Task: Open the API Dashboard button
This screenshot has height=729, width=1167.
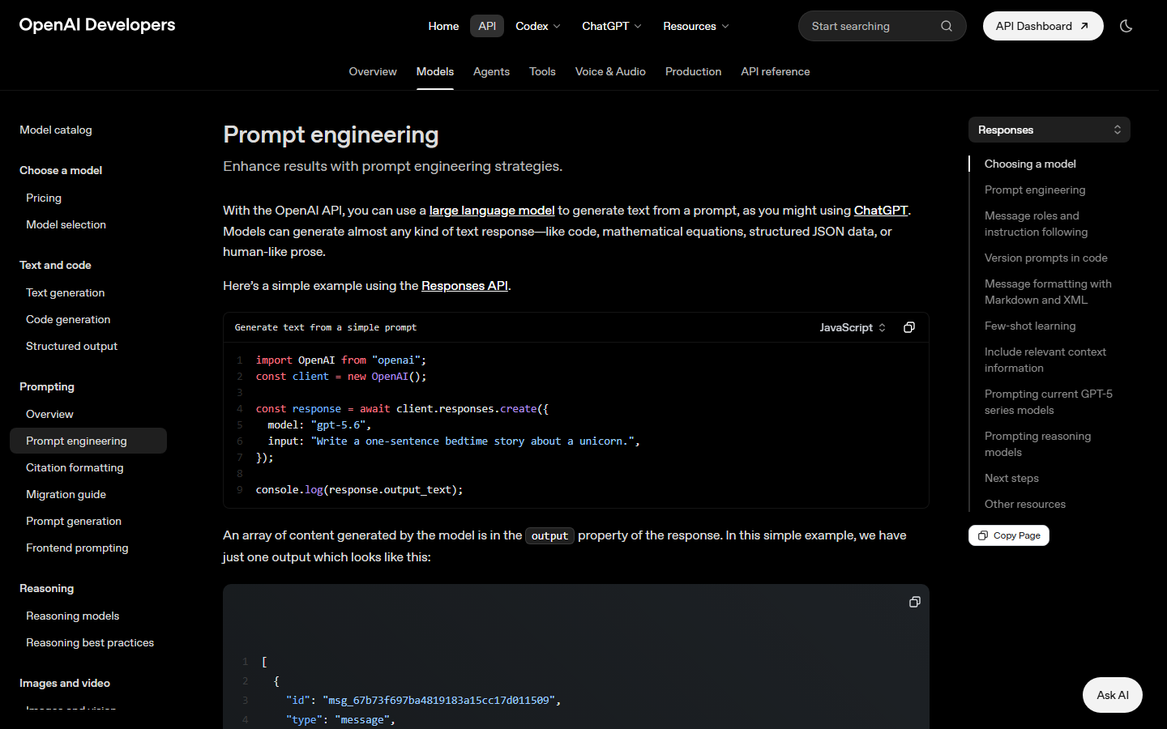Action: pyautogui.click(x=1043, y=26)
